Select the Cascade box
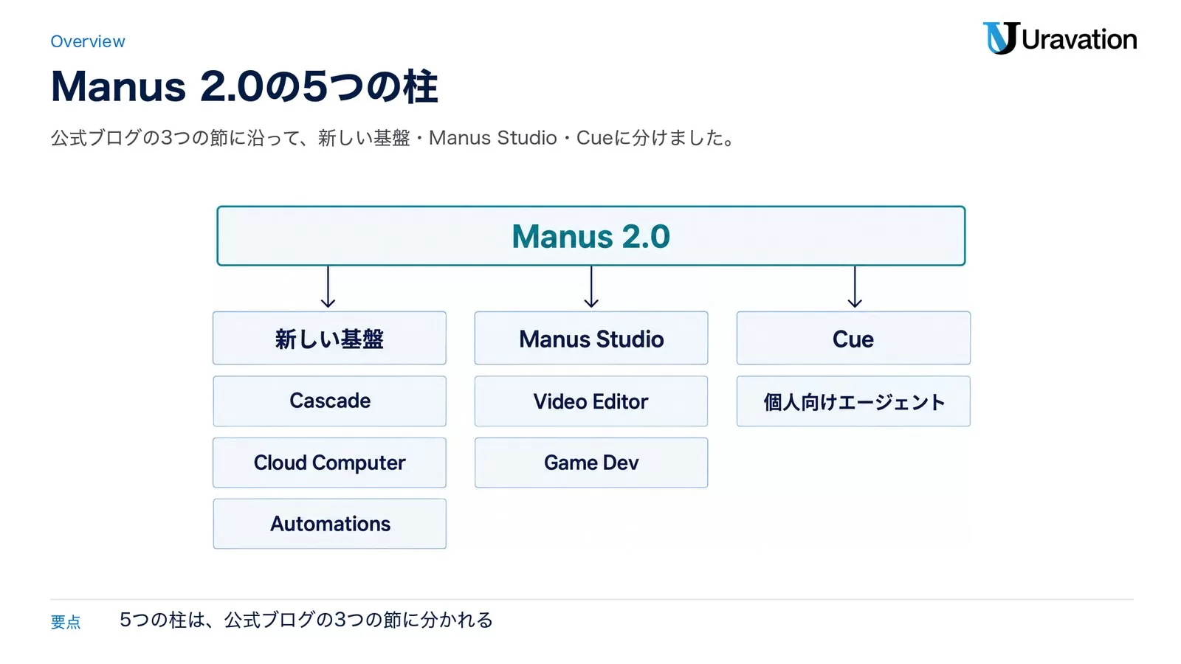 (329, 401)
